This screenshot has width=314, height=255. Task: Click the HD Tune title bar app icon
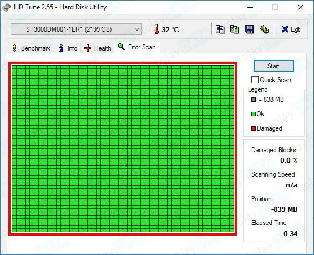[x=7, y=7]
